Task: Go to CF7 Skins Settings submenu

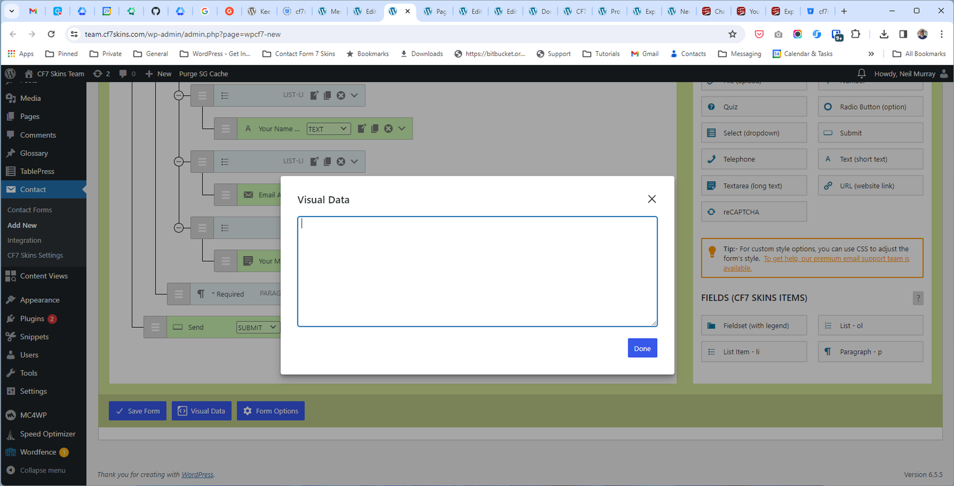Action: pyautogui.click(x=35, y=255)
